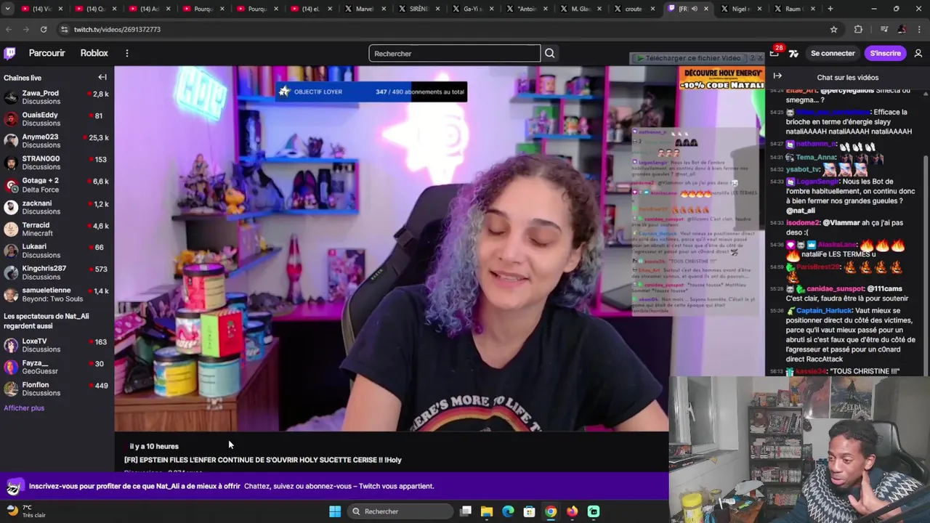Open the STRANGO0 live channel
930x523 pixels.
(x=57, y=163)
